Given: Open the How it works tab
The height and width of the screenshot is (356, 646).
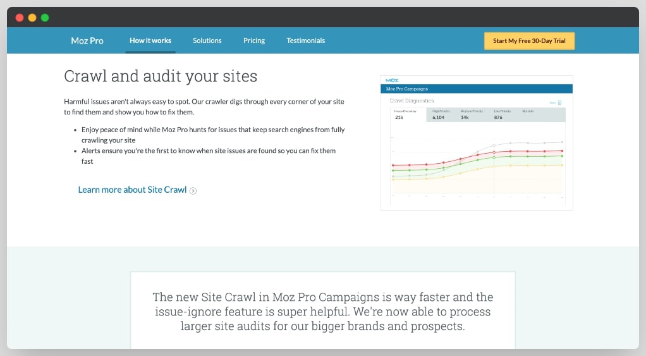Looking at the screenshot, I should click(150, 40).
